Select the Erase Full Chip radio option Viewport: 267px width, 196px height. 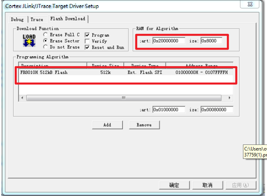[46, 35]
